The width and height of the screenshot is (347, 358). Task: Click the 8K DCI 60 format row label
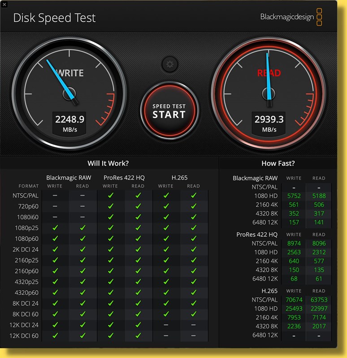26,314
